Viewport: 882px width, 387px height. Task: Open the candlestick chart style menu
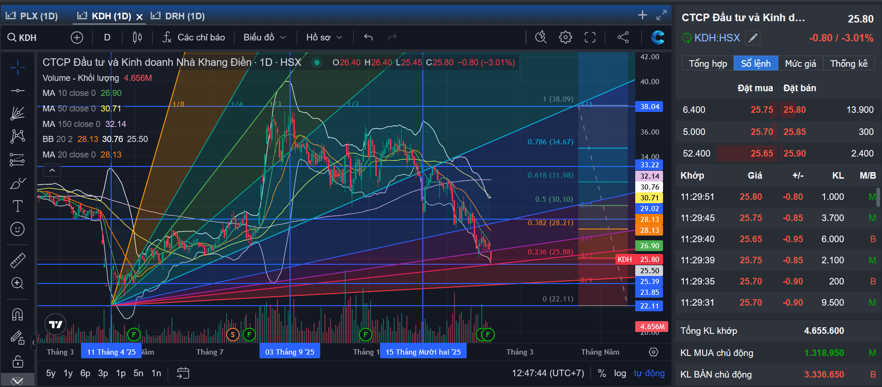point(137,38)
